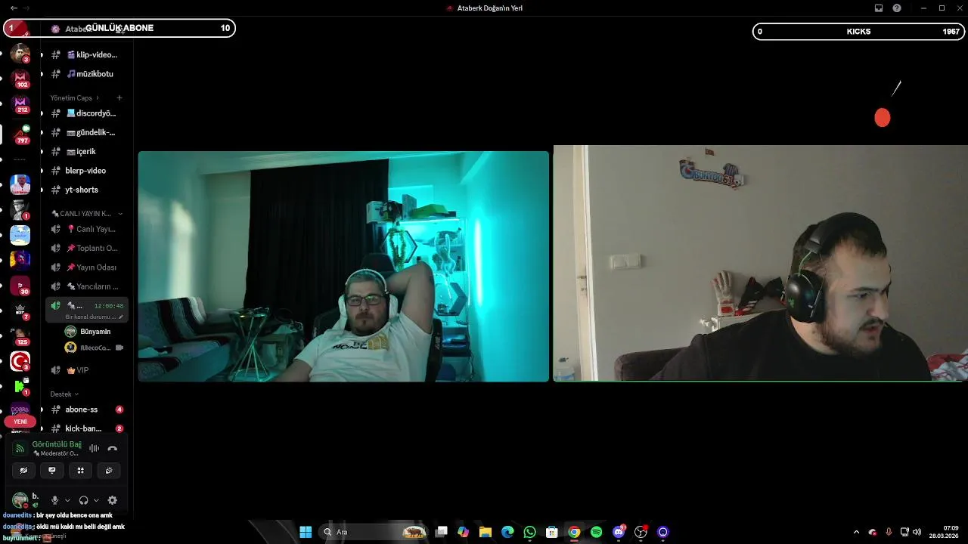Select user Bünyamin in voice channel
Screen dimensions: 968x544
[x=95, y=332]
